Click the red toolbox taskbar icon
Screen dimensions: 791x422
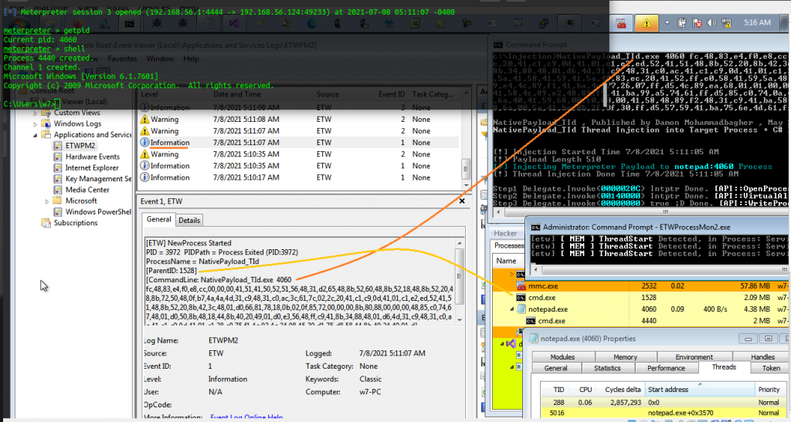point(620,24)
